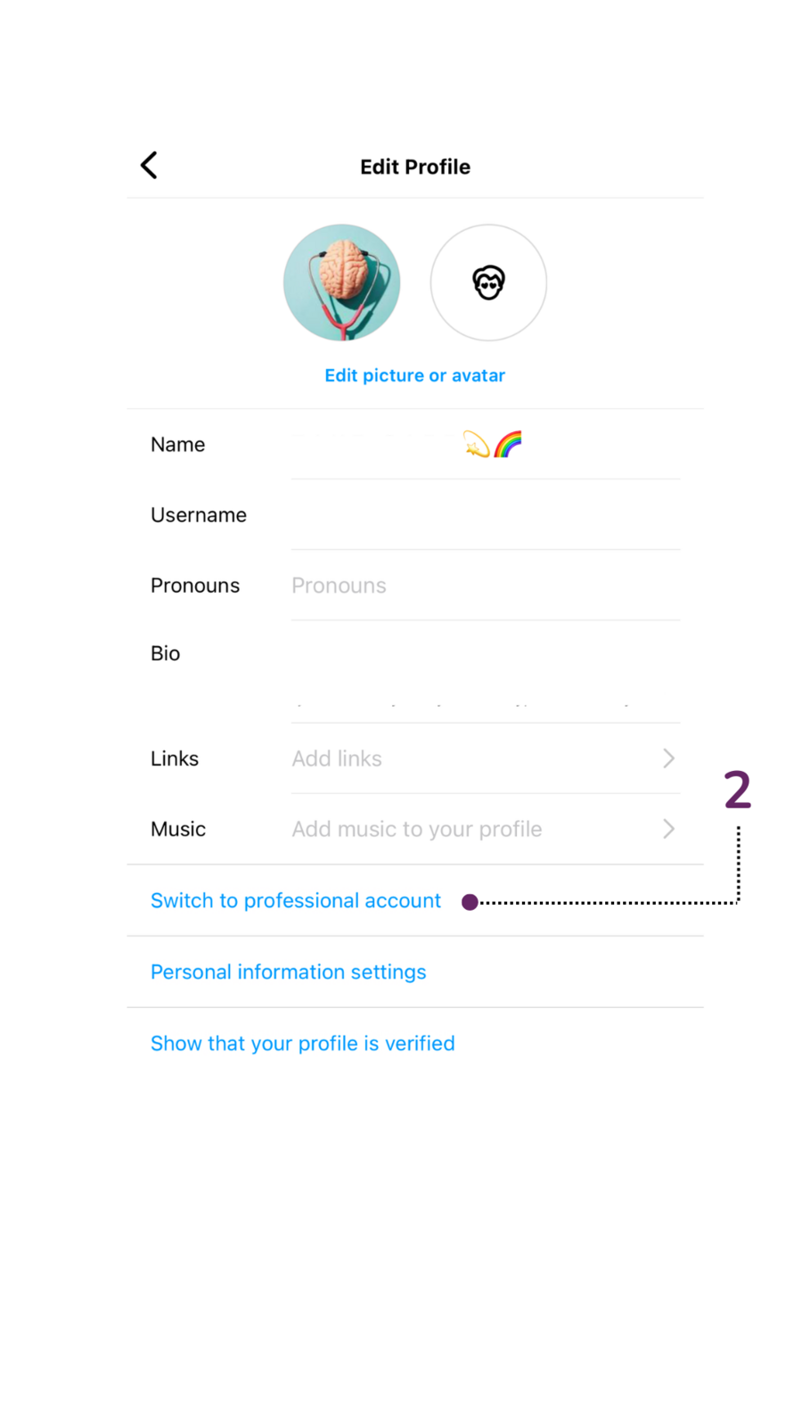Select the Name input field
This screenshot has width=802, height=1426.
(x=486, y=444)
